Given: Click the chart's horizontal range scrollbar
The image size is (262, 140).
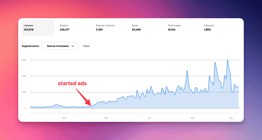Looking at the screenshot, I should tap(134, 113).
